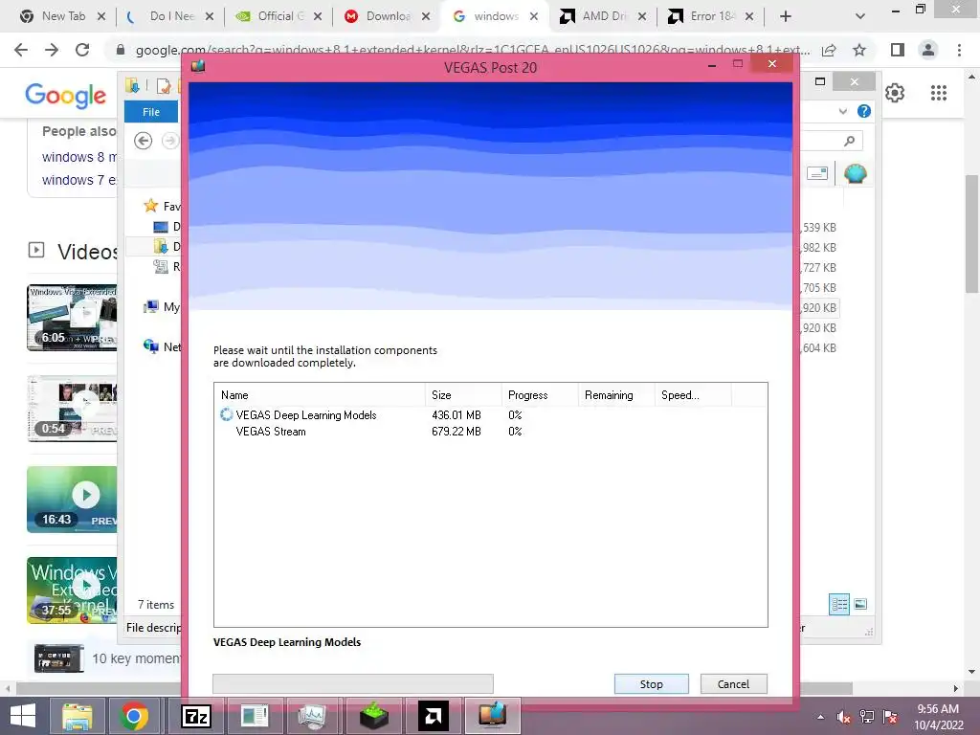Open Chrome from taskbar
This screenshot has width=980, height=735.
(x=133, y=716)
